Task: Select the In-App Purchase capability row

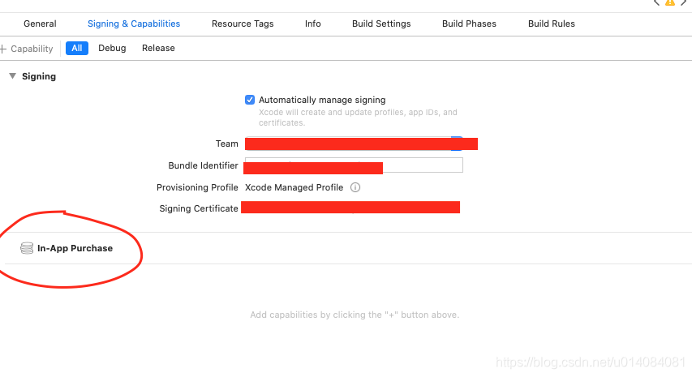Action: pos(75,248)
